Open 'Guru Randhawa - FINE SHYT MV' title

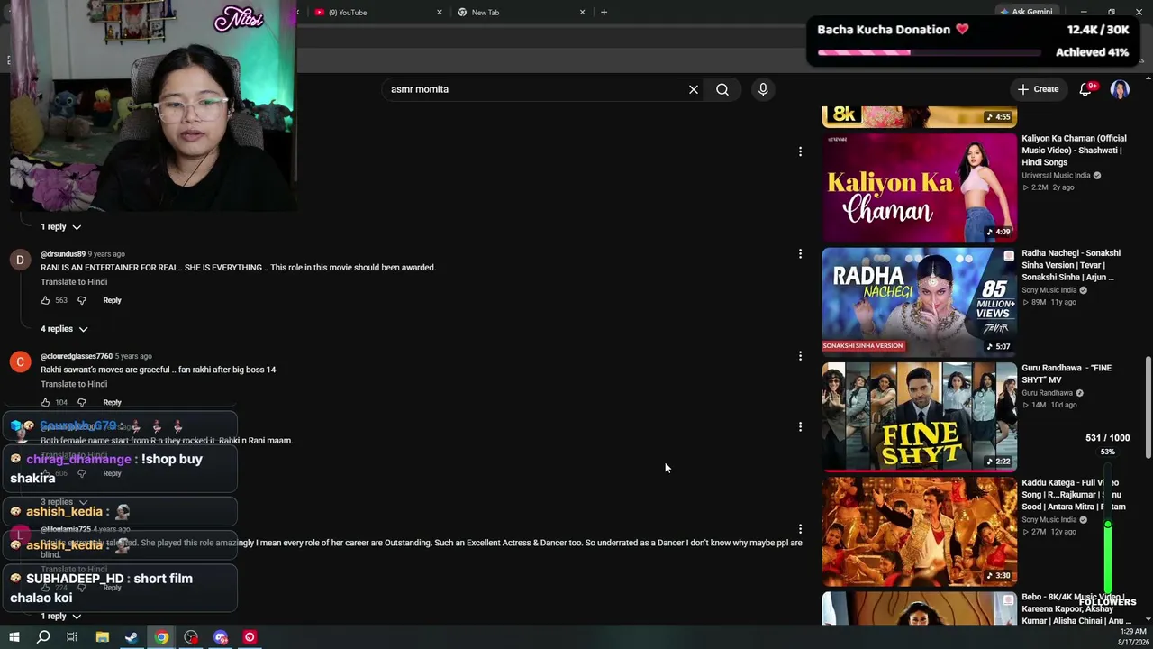(x=1067, y=374)
